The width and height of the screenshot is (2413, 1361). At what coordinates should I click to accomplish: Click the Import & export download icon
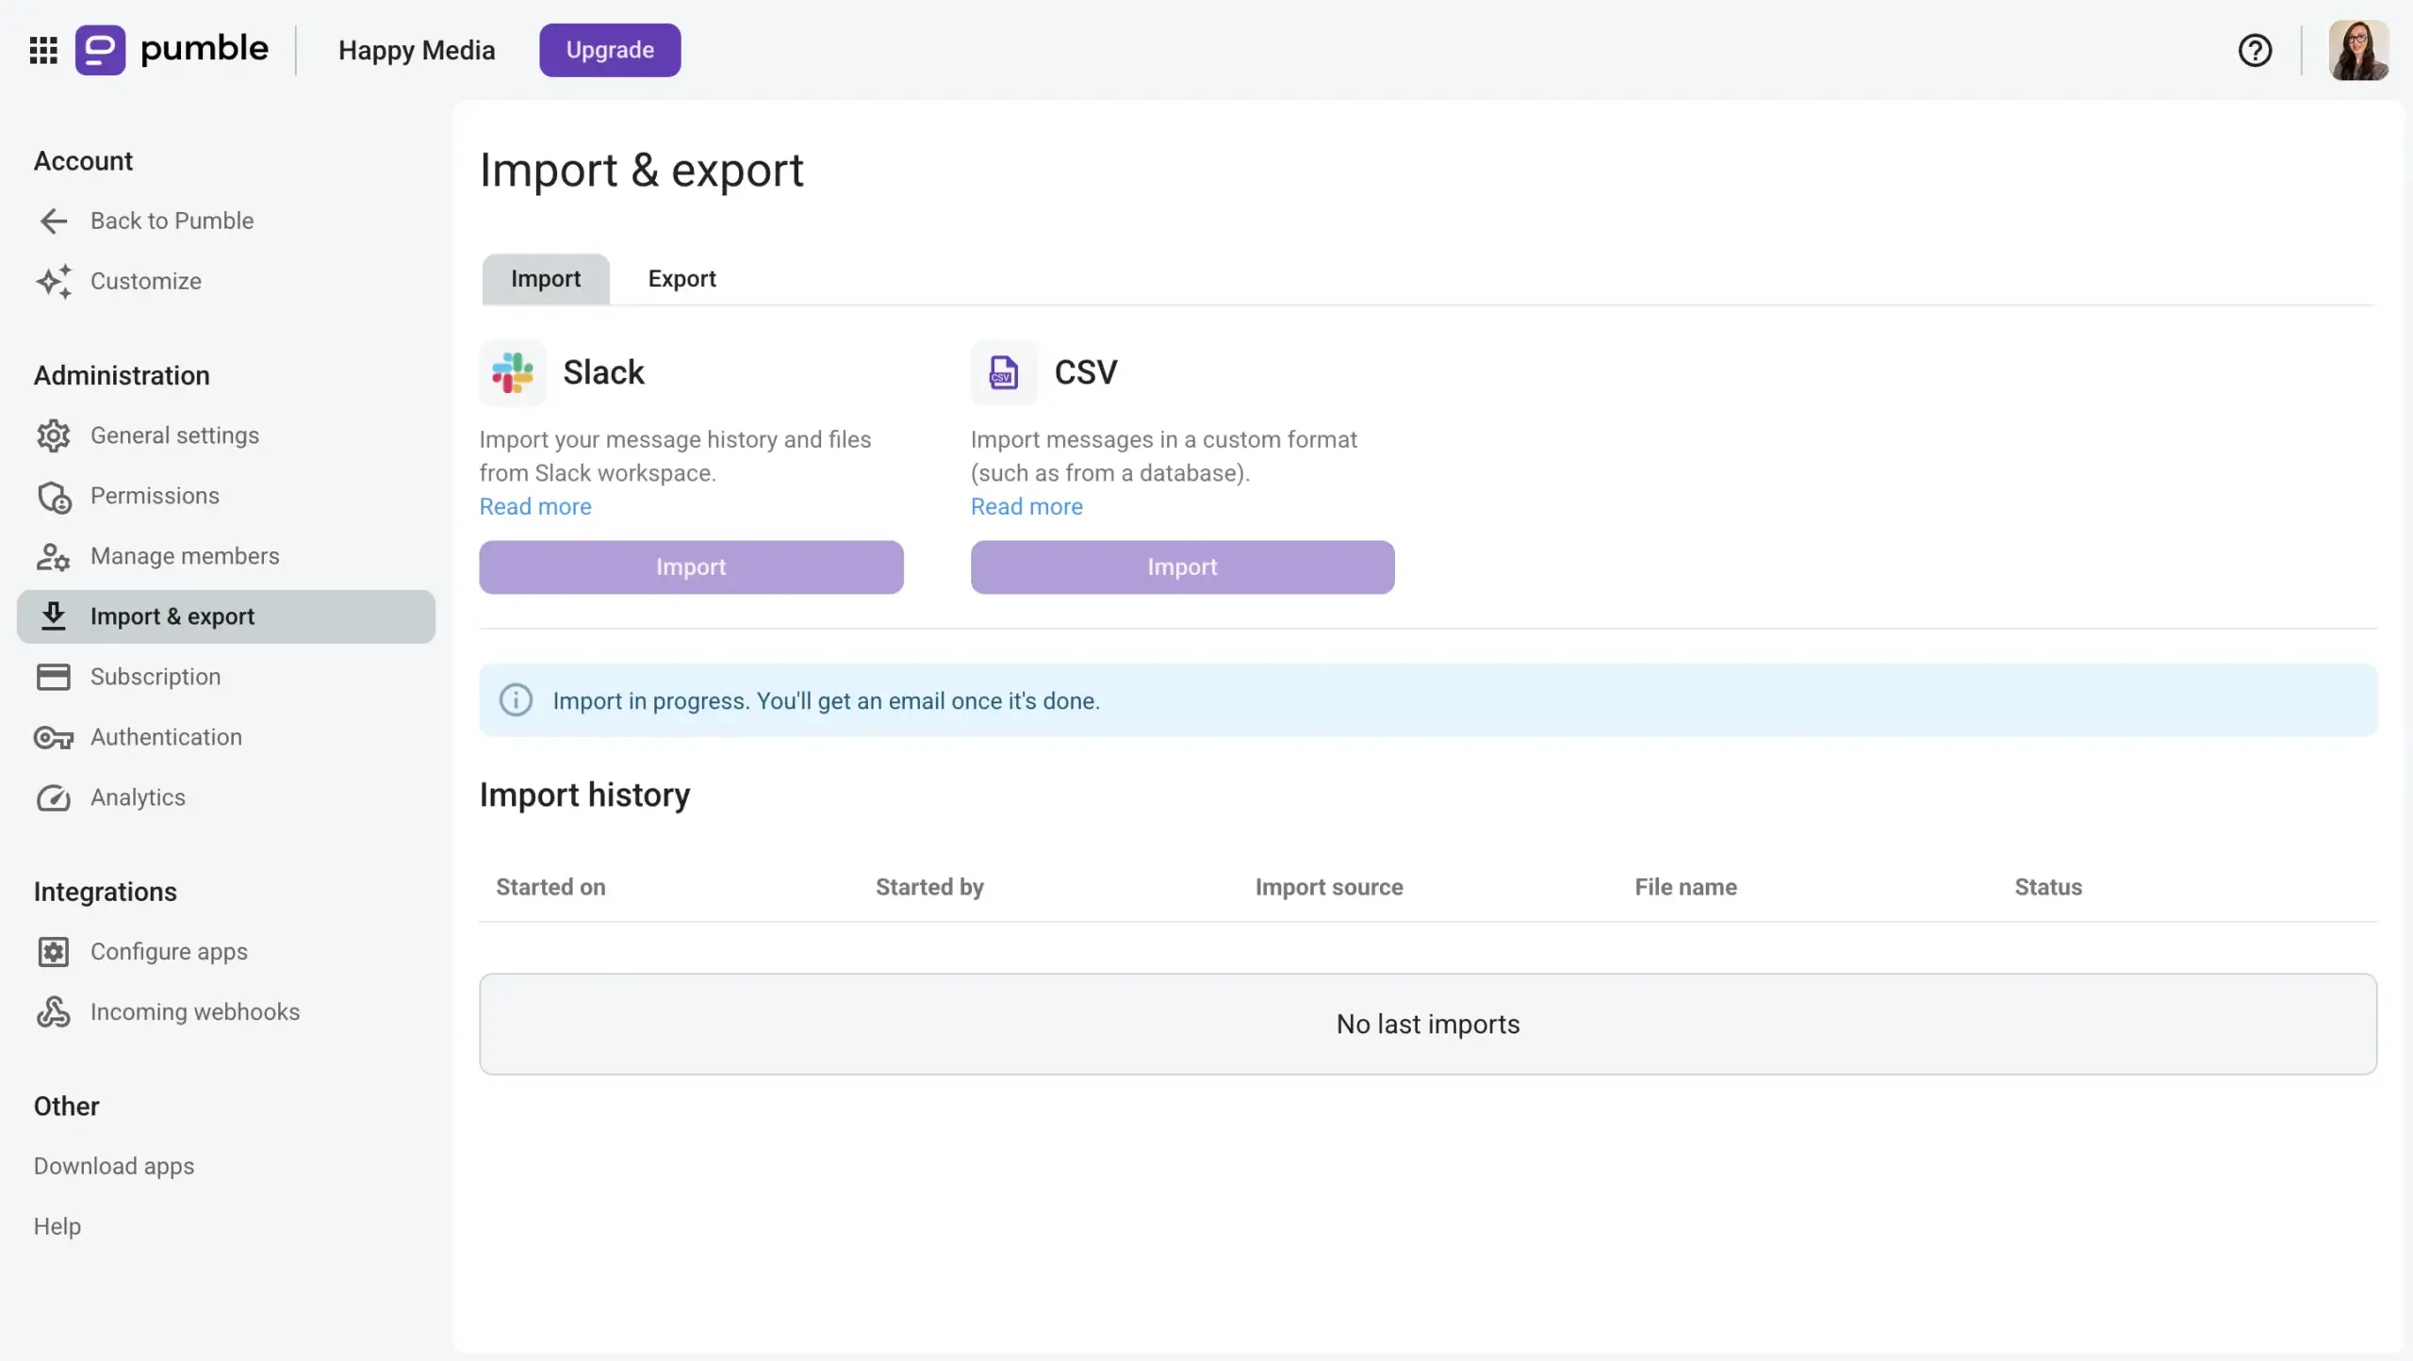click(54, 616)
